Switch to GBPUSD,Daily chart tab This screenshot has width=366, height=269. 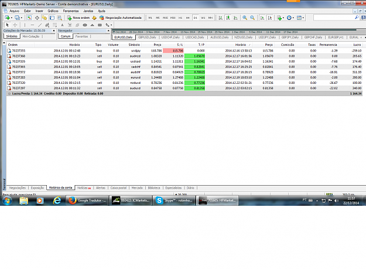[x=147, y=38]
